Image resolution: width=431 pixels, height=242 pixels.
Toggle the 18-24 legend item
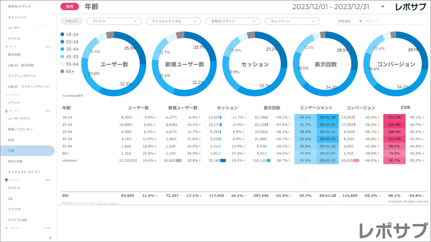69,35
